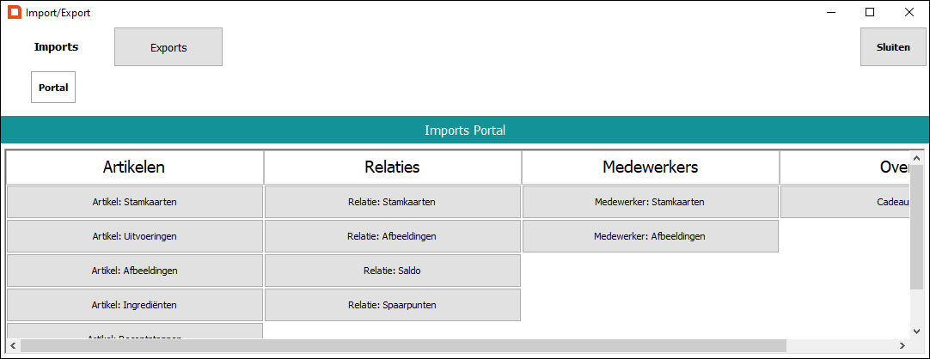Click the horizontal scrollbar right arrow
Image resolution: width=930 pixels, height=359 pixels.
pos(902,345)
